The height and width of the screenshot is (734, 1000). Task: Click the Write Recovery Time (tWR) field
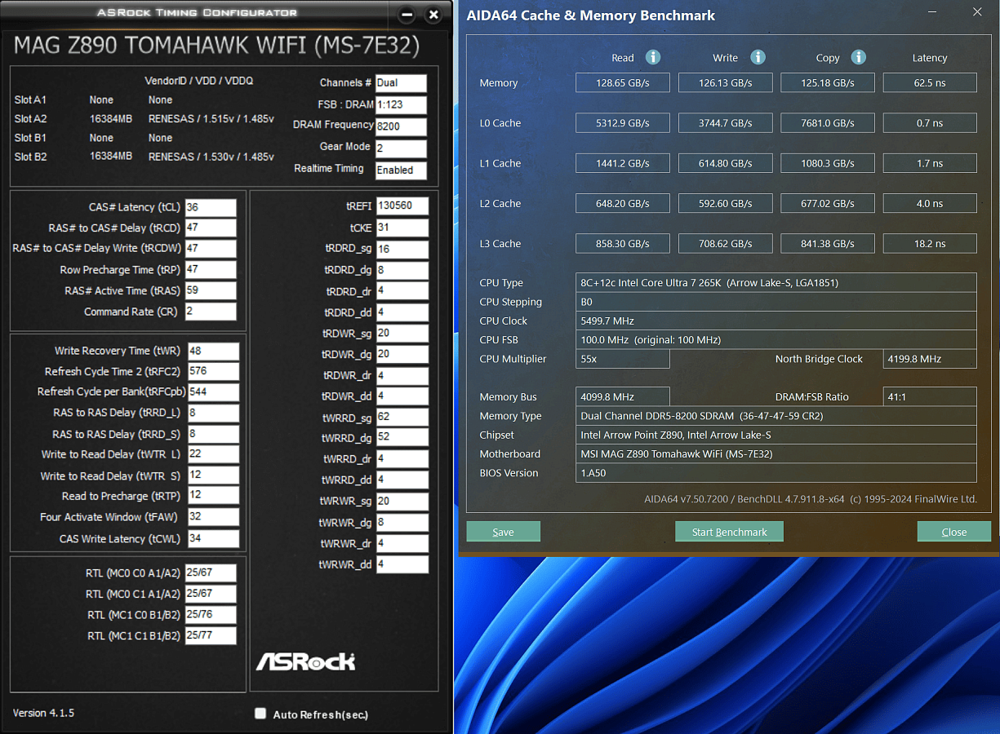tap(213, 351)
